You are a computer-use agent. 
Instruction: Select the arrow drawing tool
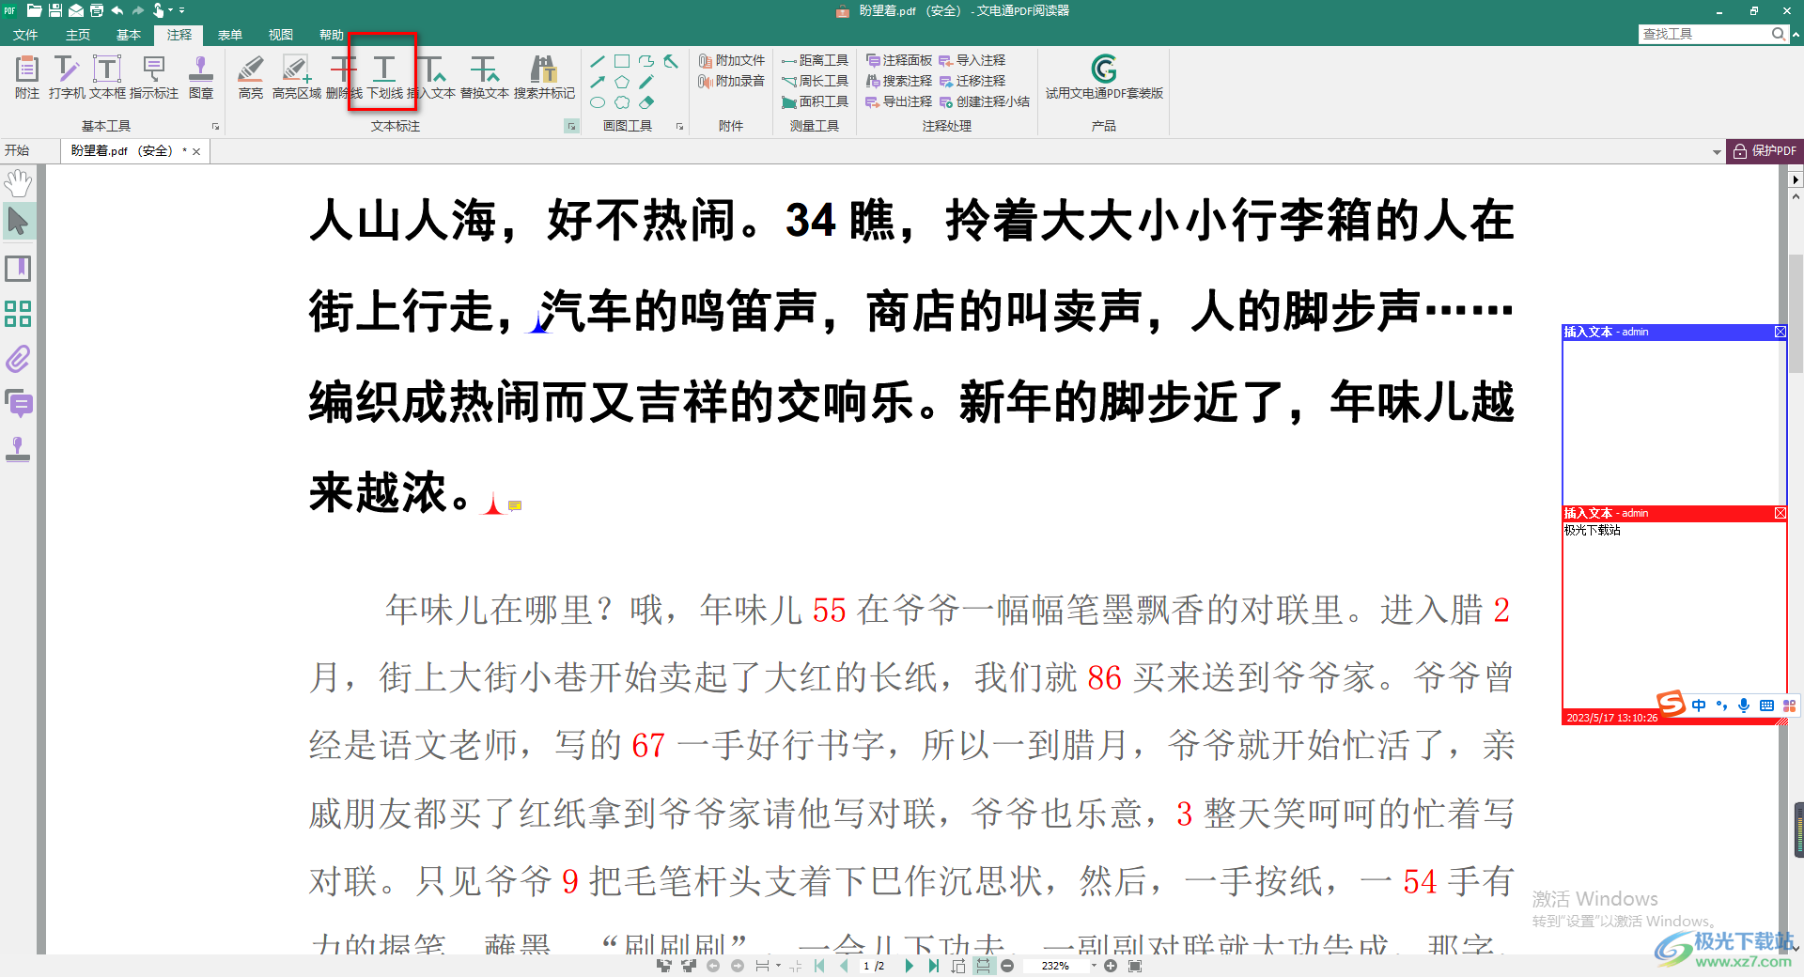tap(598, 82)
